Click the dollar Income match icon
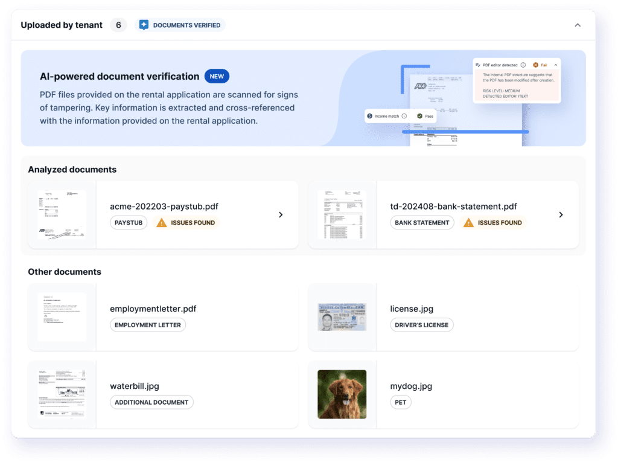Viewport: 618px width, 462px height. pos(370,116)
